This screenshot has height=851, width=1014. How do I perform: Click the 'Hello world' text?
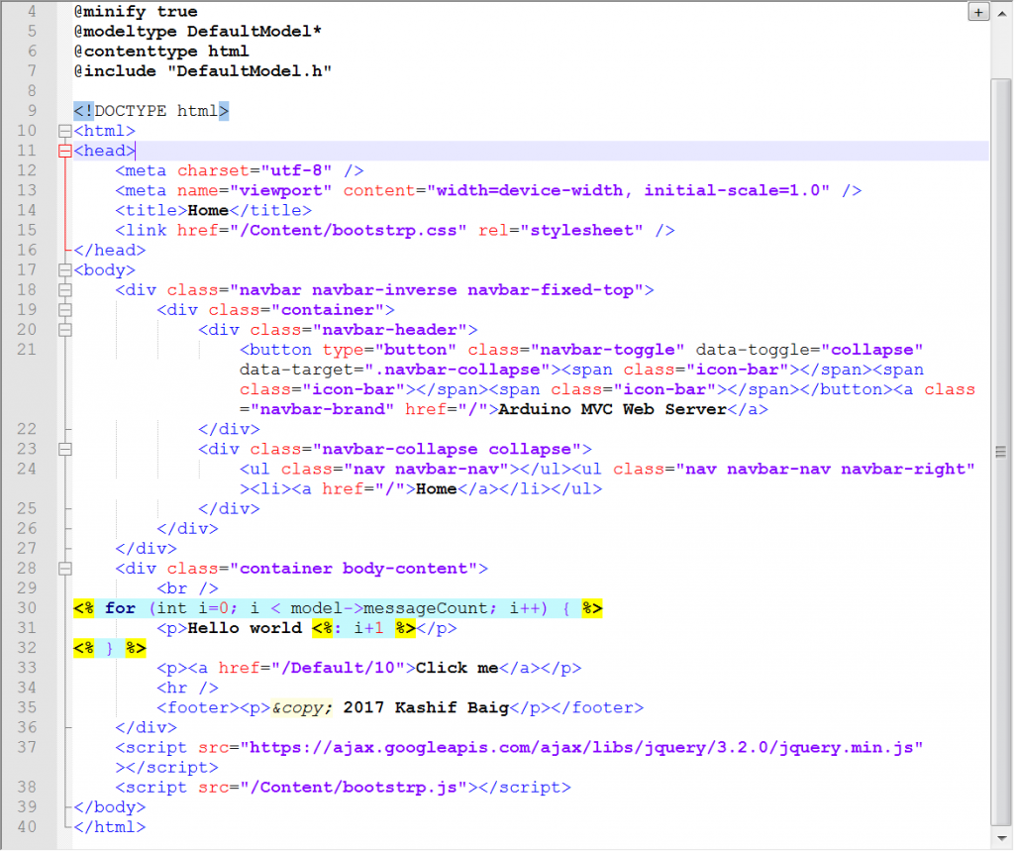click(245, 628)
